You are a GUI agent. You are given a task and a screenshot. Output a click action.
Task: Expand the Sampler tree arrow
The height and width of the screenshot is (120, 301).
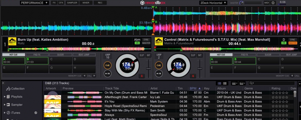pyautogui.click(x=5, y=105)
